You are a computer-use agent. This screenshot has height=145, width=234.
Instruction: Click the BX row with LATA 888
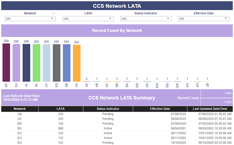tap(117, 129)
